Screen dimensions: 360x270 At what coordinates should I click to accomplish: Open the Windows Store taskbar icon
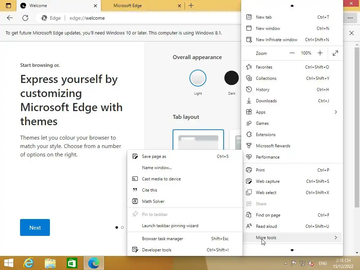click(x=72, y=263)
